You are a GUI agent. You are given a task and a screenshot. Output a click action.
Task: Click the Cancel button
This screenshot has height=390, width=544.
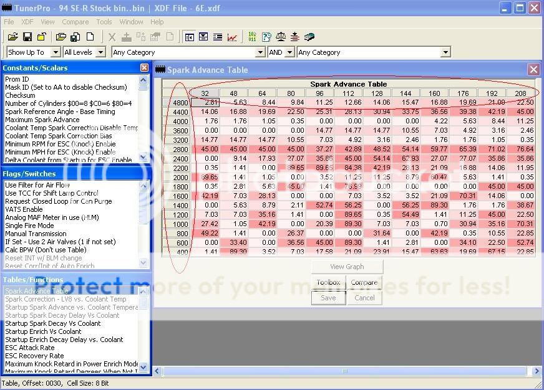[364, 298]
